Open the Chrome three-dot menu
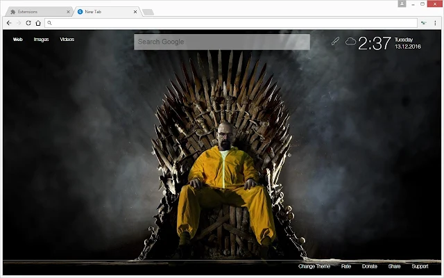This screenshot has height=278, width=444. point(435,23)
